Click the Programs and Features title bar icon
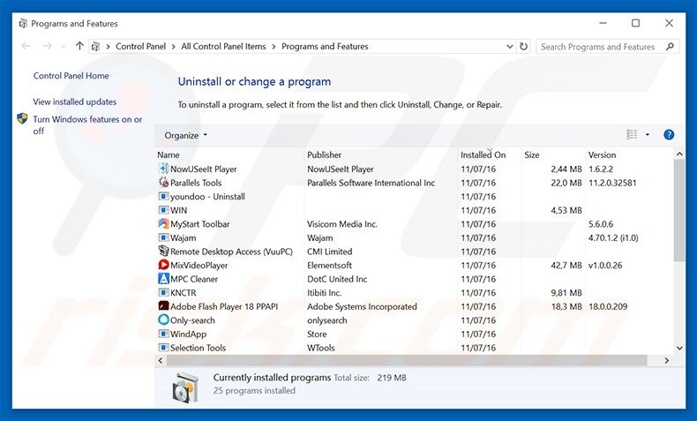The width and height of the screenshot is (697, 421). (x=23, y=24)
